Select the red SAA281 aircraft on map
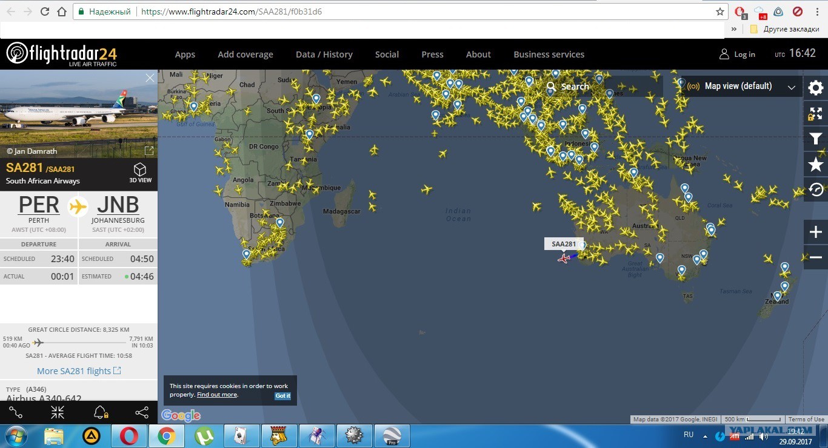Viewport: 828px width, 448px height. coord(564,259)
